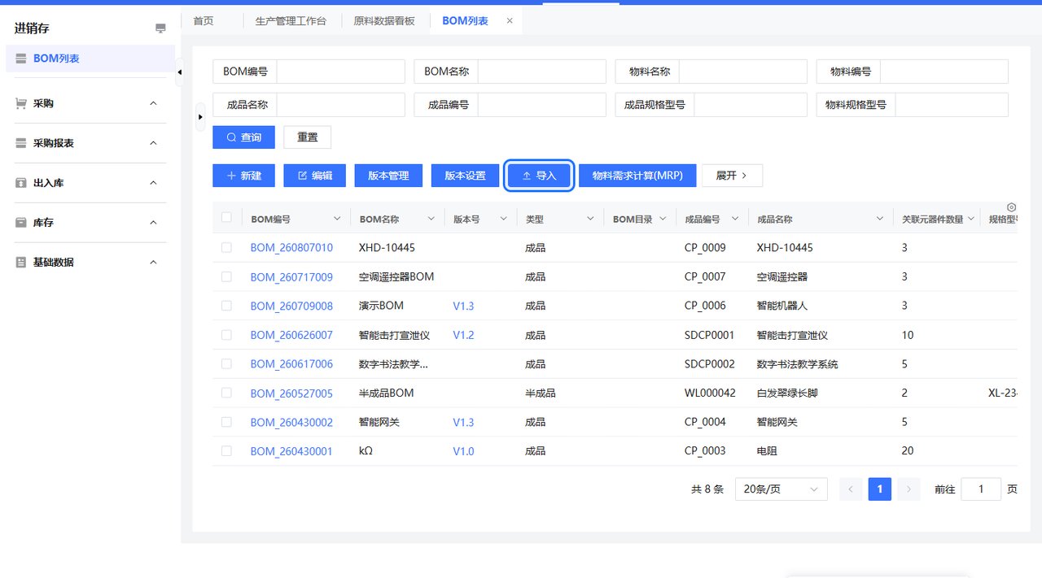This screenshot has width=1042, height=578.
Task: Tick the select-all checkbox in table header
Action: 226,217
